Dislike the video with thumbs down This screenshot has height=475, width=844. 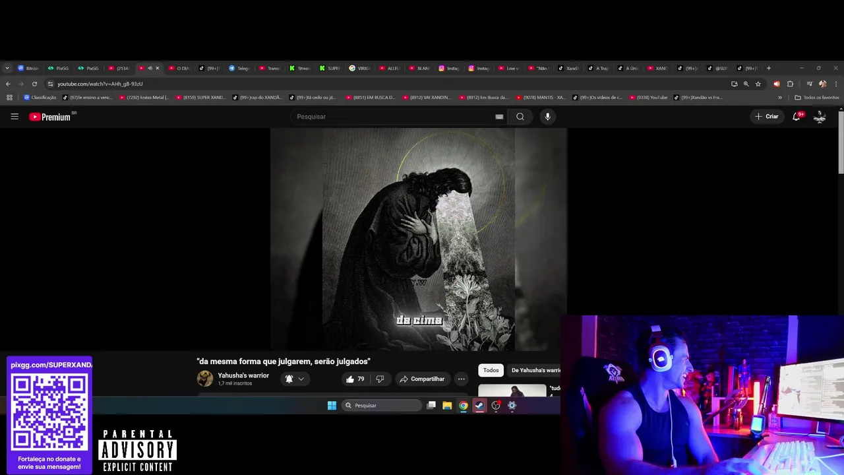tap(380, 379)
